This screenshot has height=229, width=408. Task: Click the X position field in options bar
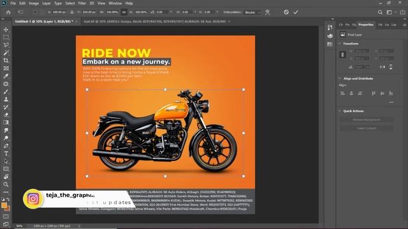(x=59, y=12)
